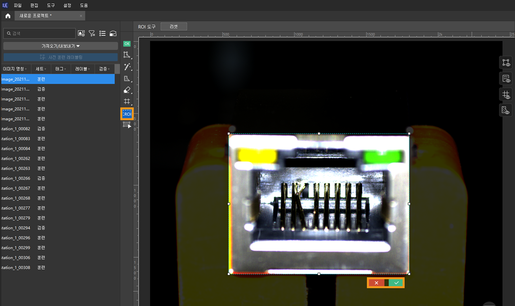Switch to the 새로운 프로젝트 tab
The width and height of the screenshot is (515, 306).
(x=50, y=16)
